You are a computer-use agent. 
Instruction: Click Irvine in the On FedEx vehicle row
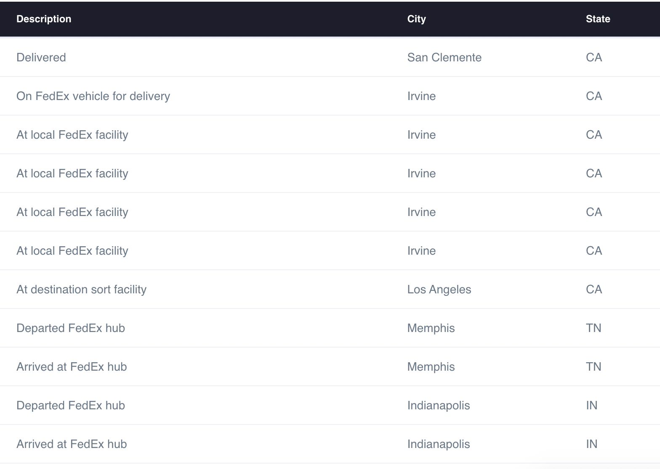tap(421, 96)
